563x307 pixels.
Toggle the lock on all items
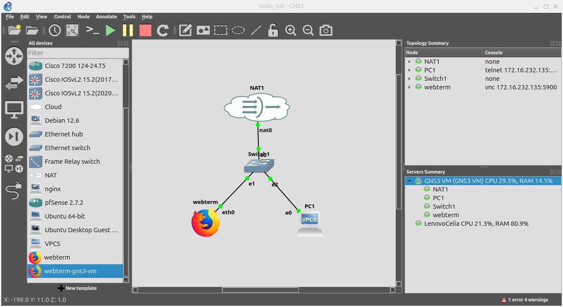273,30
